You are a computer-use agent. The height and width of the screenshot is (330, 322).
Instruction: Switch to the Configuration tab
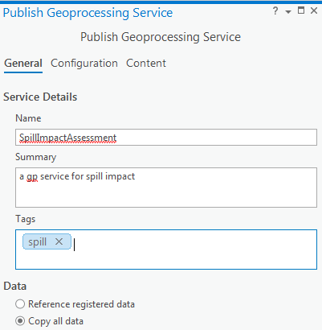(84, 64)
